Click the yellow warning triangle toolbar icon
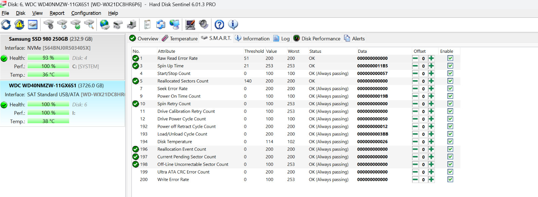The height and width of the screenshot is (197, 538). coord(20,25)
